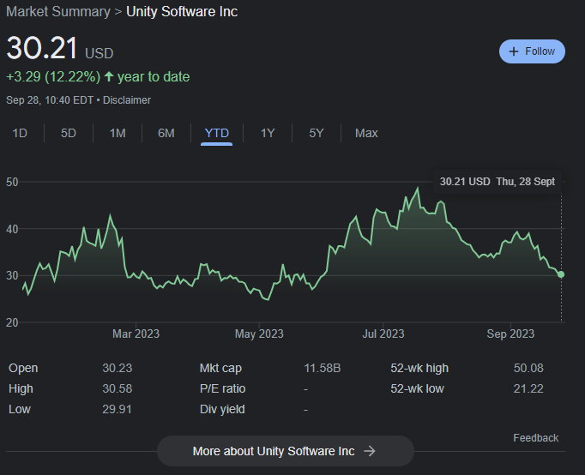
Task: Select the highlighted YTD tab
Action: tap(217, 133)
